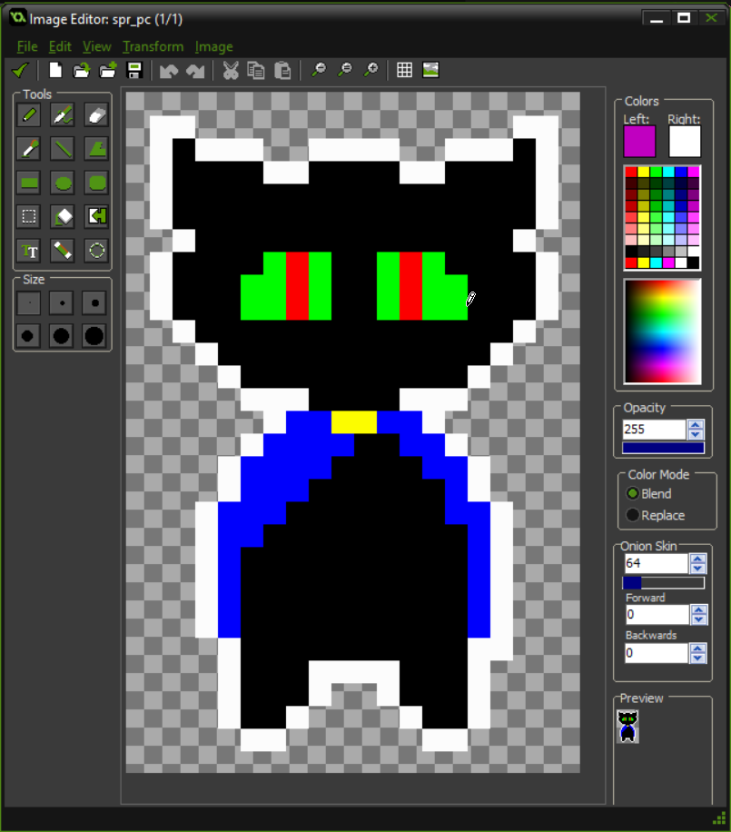The width and height of the screenshot is (731, 832).
Task: Choose the fourth brush size dot
Action: (29, 336)
